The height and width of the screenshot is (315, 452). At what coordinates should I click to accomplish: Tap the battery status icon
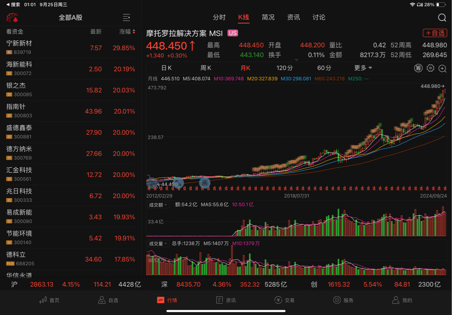(x=441, y=5)
